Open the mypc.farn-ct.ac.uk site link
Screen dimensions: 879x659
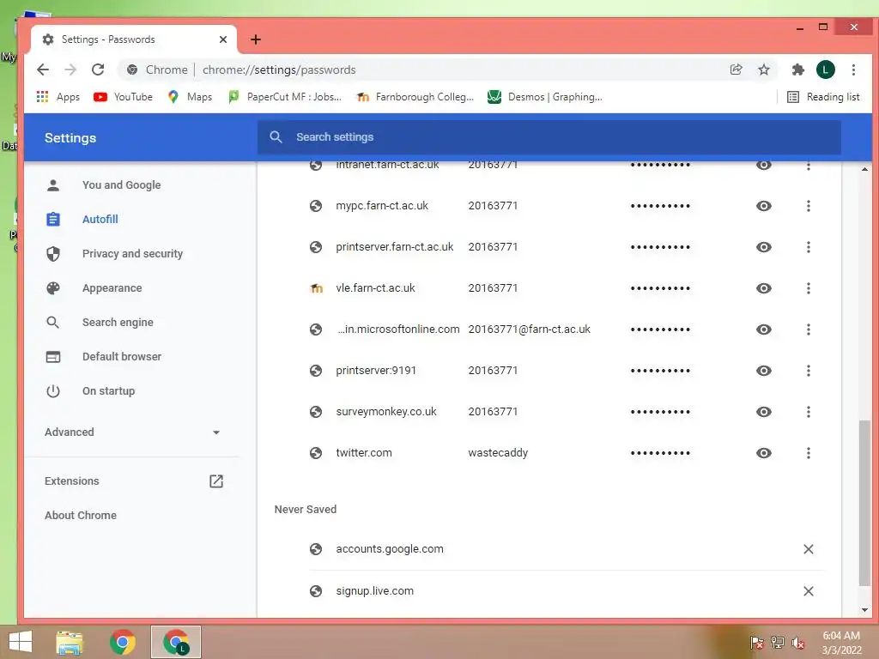382,206
